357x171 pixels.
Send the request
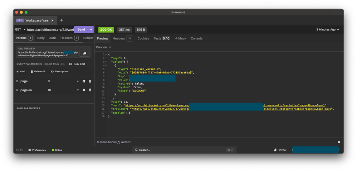[x=81, y=30]
